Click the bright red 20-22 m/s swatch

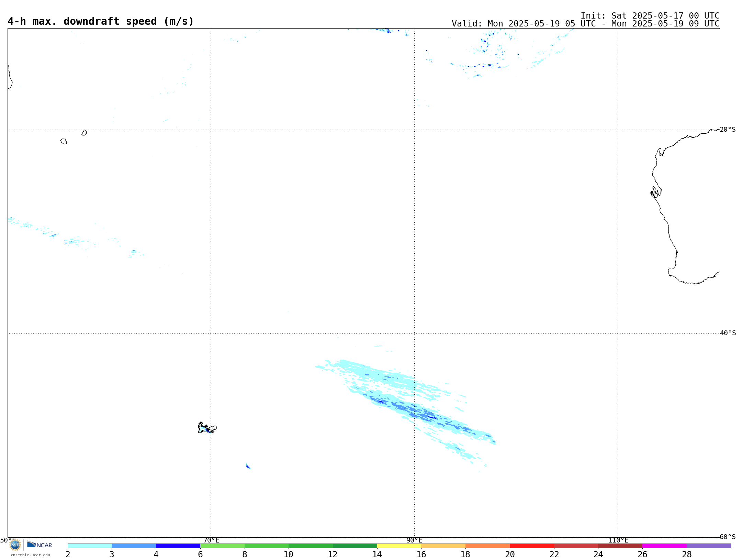[532, 546]
